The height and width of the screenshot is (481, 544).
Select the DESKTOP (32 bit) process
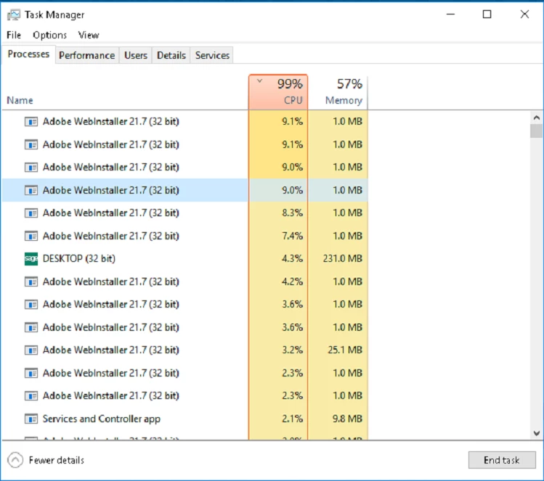pos(185,258)
